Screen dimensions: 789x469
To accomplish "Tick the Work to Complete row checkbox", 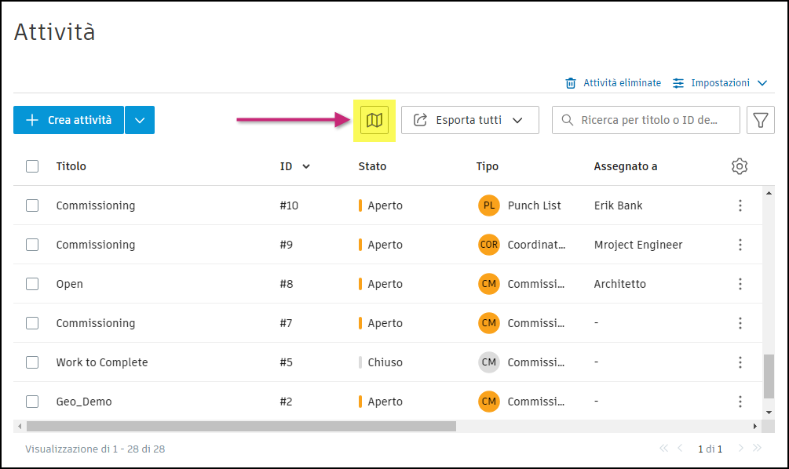I will pyautogui.click(x=32, y=362).
